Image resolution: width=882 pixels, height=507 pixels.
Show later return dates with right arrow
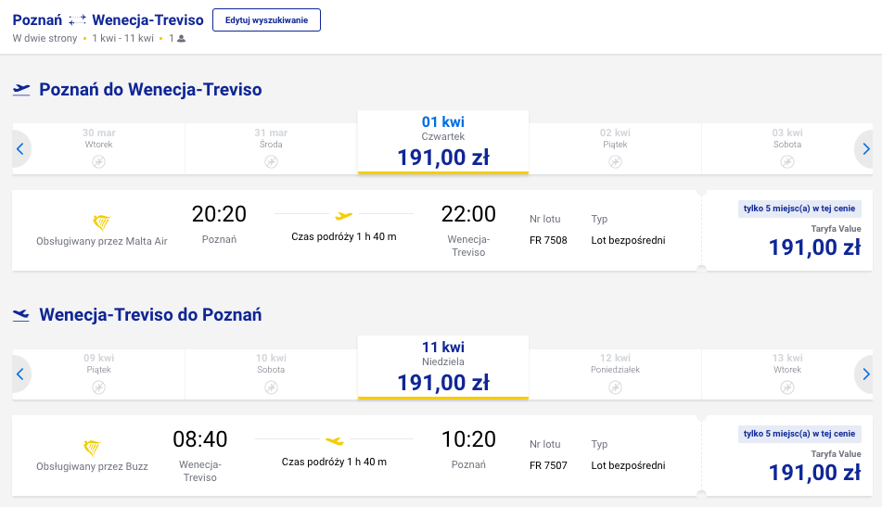864,374
